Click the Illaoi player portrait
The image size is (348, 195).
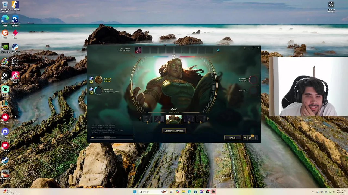[98, 80]
